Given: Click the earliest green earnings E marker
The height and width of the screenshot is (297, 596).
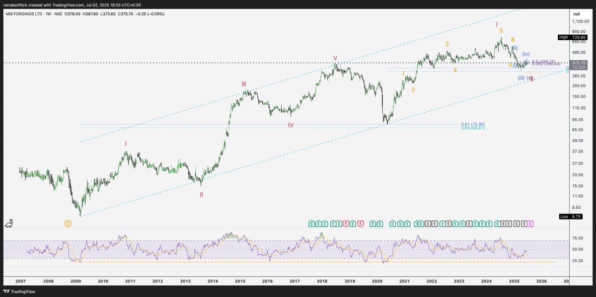Looking at the screenshot, I should point(311,224).
